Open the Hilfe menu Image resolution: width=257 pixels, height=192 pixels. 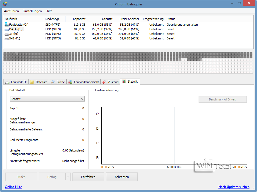point(49,11)
